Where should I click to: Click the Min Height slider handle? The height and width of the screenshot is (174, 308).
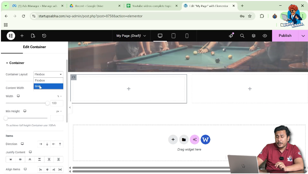[x=6, y=118]
